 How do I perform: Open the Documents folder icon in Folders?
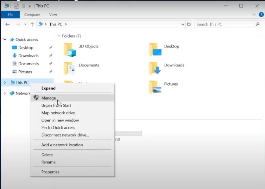pyautogui.click(x=70, y=68)
